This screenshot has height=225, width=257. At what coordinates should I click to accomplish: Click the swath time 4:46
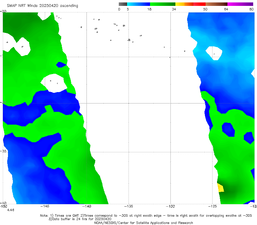coord(11,210)
